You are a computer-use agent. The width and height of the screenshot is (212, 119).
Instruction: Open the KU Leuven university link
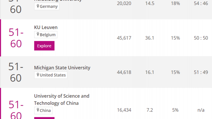[x=46, y=27]
